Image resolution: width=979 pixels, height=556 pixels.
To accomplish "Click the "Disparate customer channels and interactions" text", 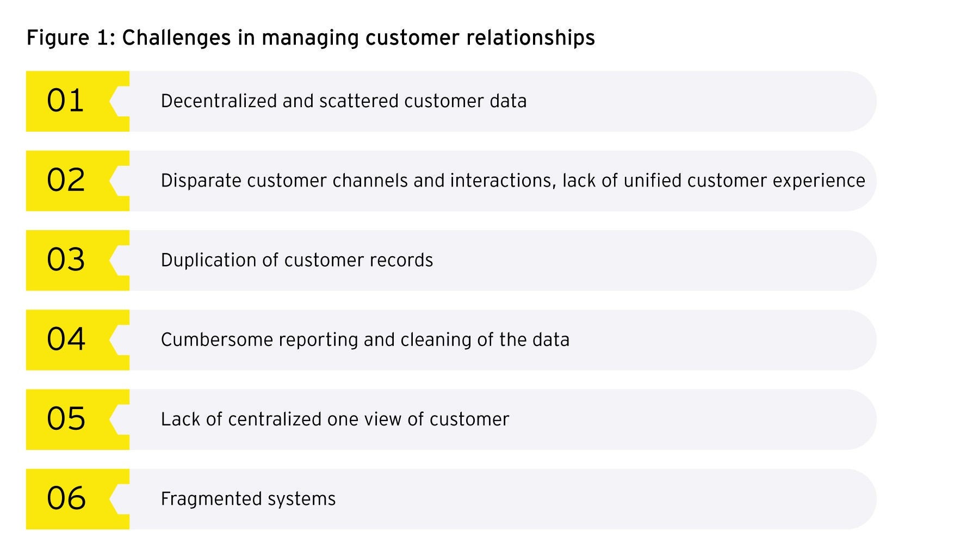I will point(512,181).
